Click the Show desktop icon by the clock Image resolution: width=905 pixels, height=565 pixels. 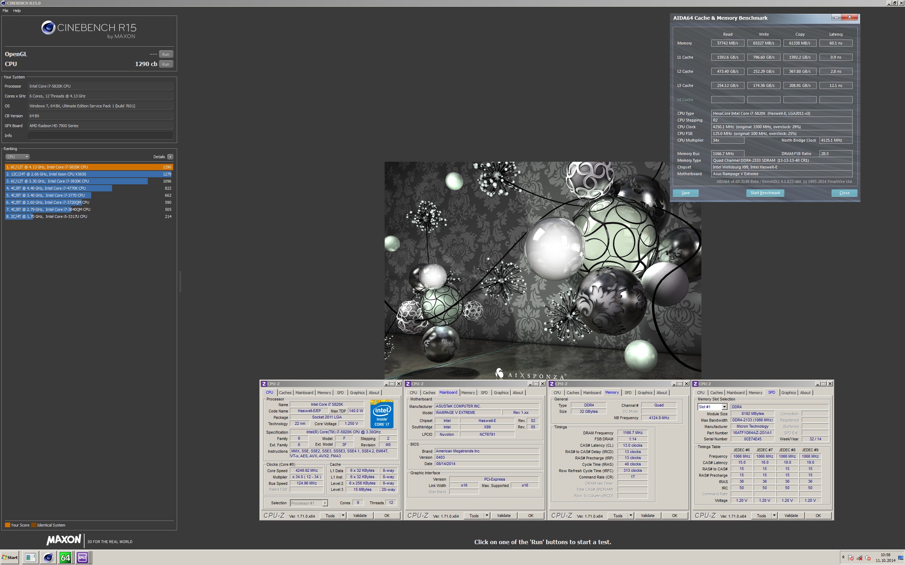tap(900, 558)
